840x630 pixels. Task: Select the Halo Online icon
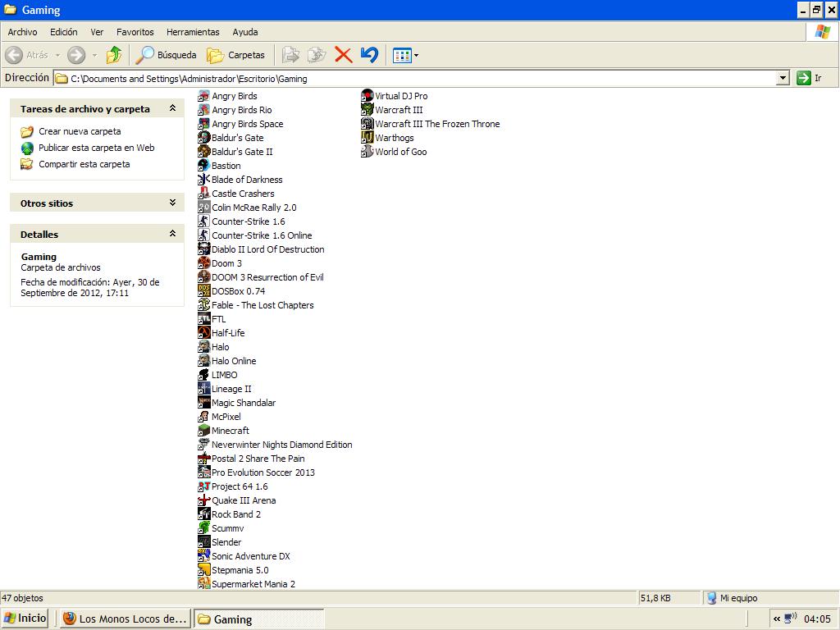pos(203,361)
